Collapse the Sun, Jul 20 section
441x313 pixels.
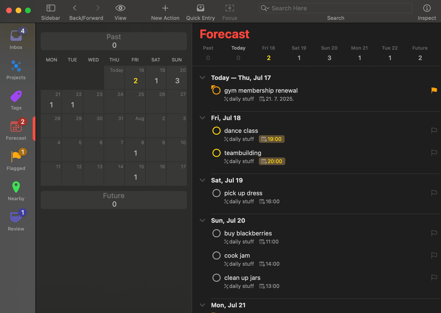(202, 220)
